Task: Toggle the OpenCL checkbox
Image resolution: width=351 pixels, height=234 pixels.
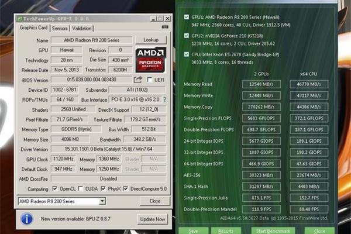Action: pyautogui.click(x=55, y=188)
